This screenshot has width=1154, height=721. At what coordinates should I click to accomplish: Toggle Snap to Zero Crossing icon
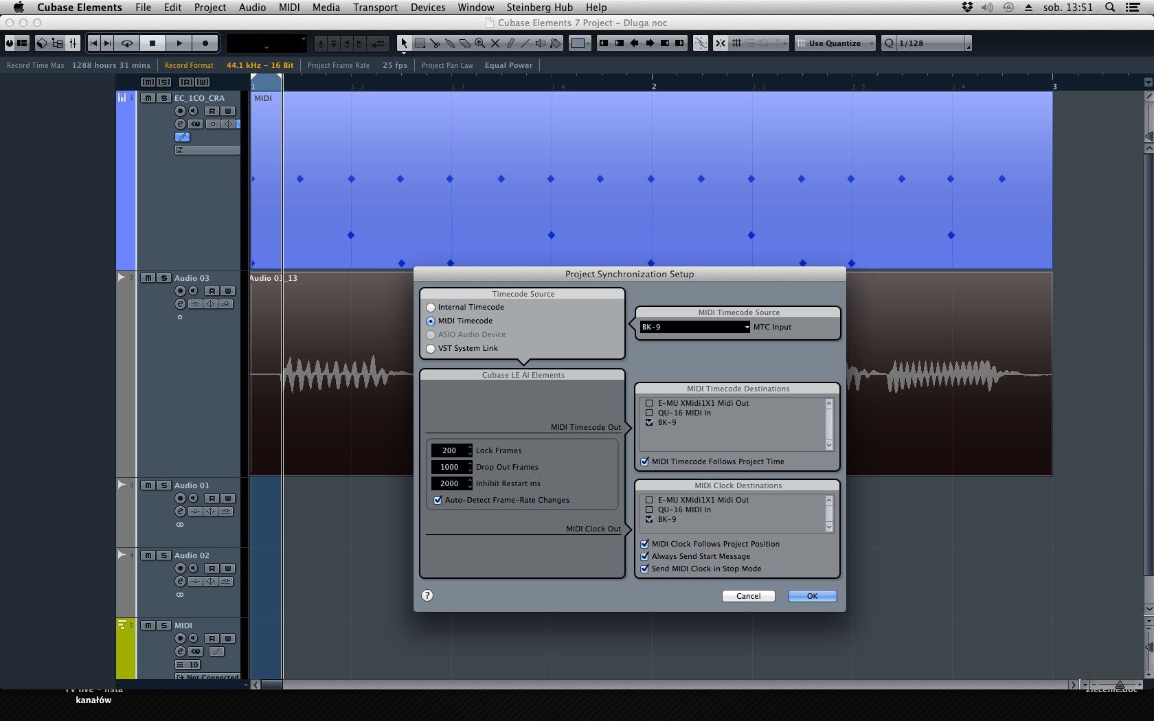tap(700, 43)
